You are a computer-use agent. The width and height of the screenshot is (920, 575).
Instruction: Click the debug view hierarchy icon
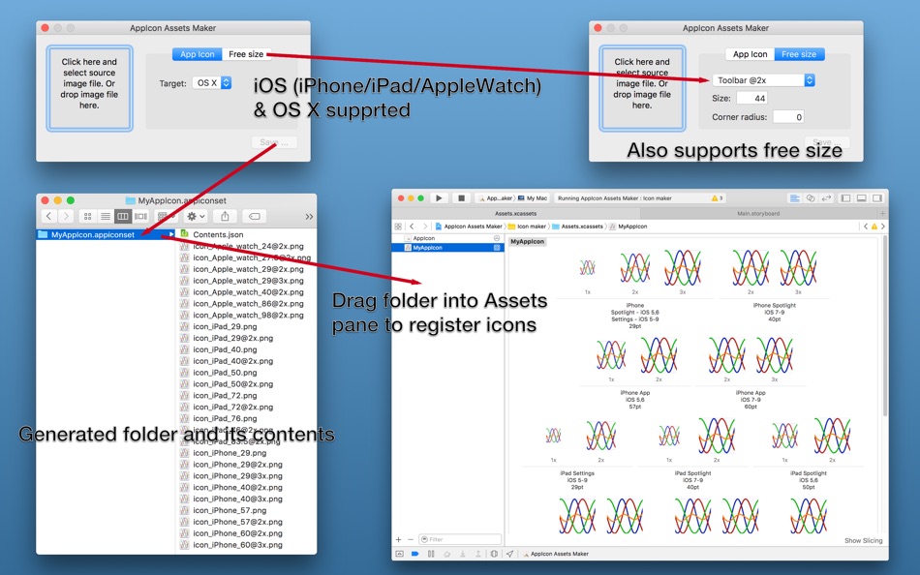[494, 554]
